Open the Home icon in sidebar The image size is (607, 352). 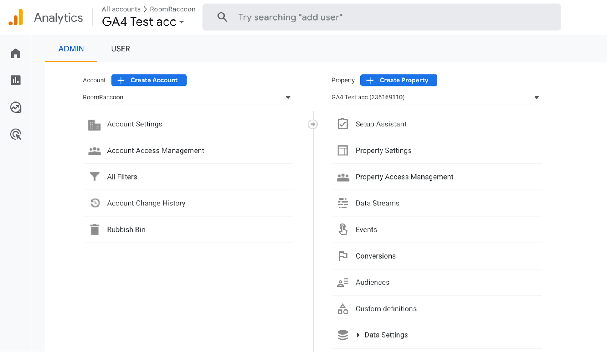[x=16, y=54]
